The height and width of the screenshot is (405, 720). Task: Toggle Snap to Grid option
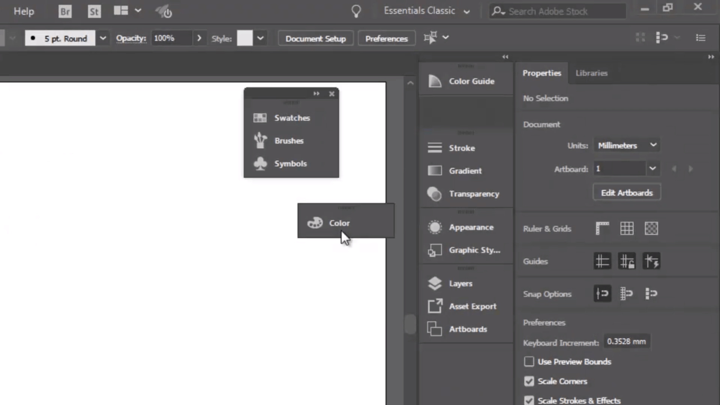click(x=627, y=294)
